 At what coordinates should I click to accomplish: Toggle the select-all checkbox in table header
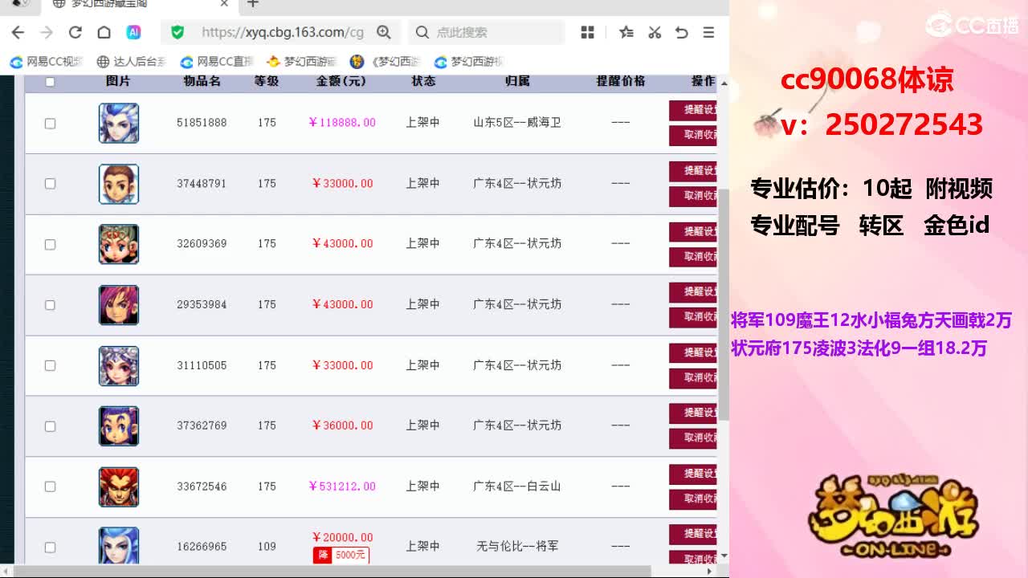(50, 82)
